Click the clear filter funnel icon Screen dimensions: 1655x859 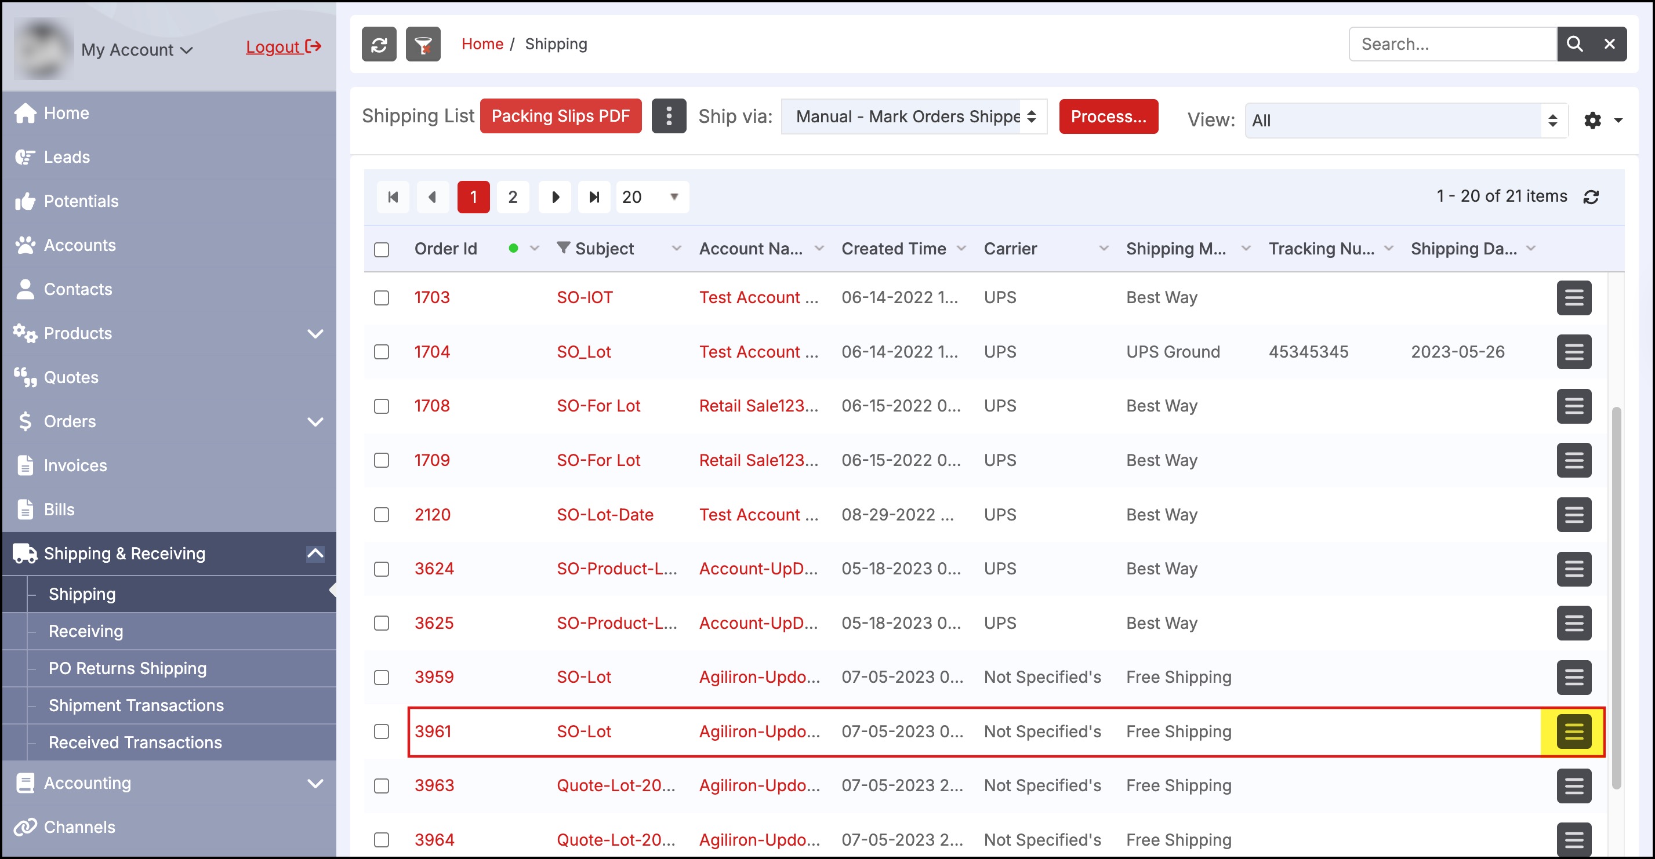[x=423, y=44]
